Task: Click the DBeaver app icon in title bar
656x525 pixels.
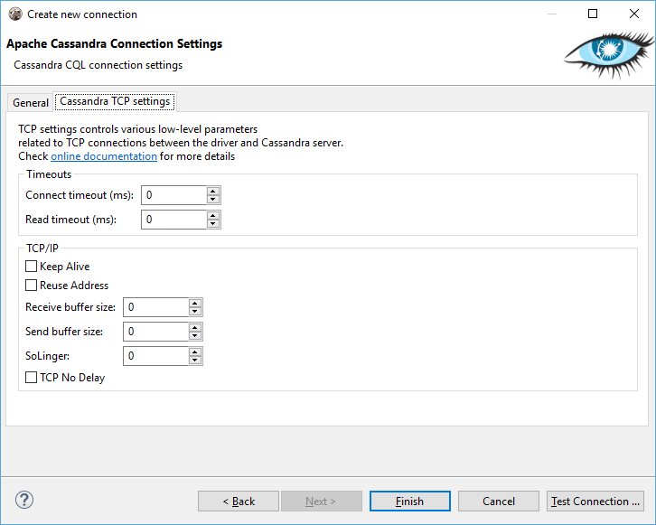Action: (15, 14)
